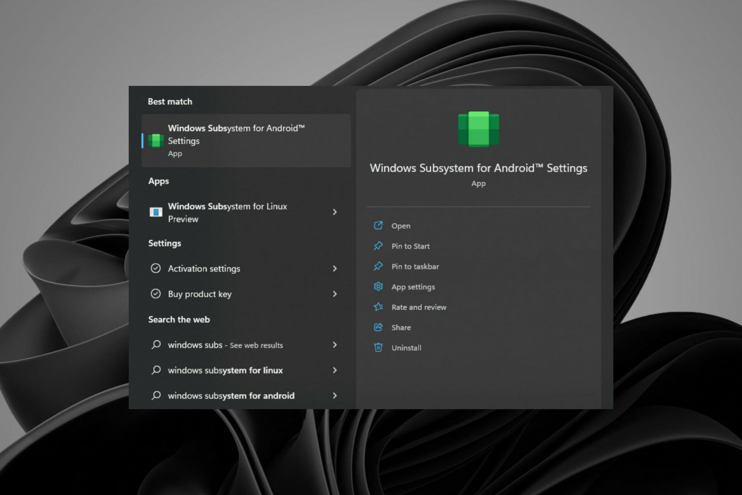Click the Windows Subsystem for Linux app icon

pyautogui.click(x=156, y=212)
